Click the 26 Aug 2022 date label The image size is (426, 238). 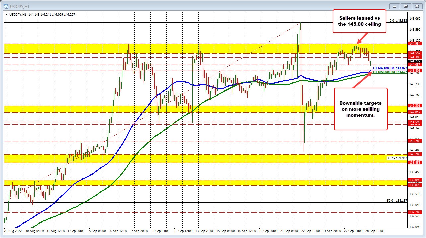coord(13,230)
